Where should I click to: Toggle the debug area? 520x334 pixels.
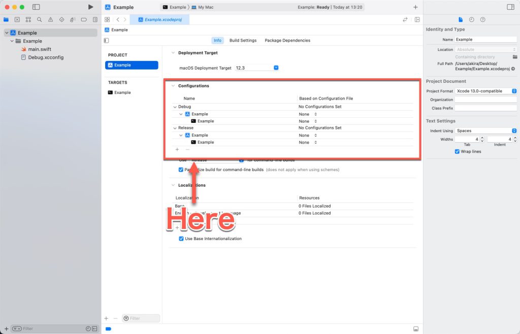[416, 329]
